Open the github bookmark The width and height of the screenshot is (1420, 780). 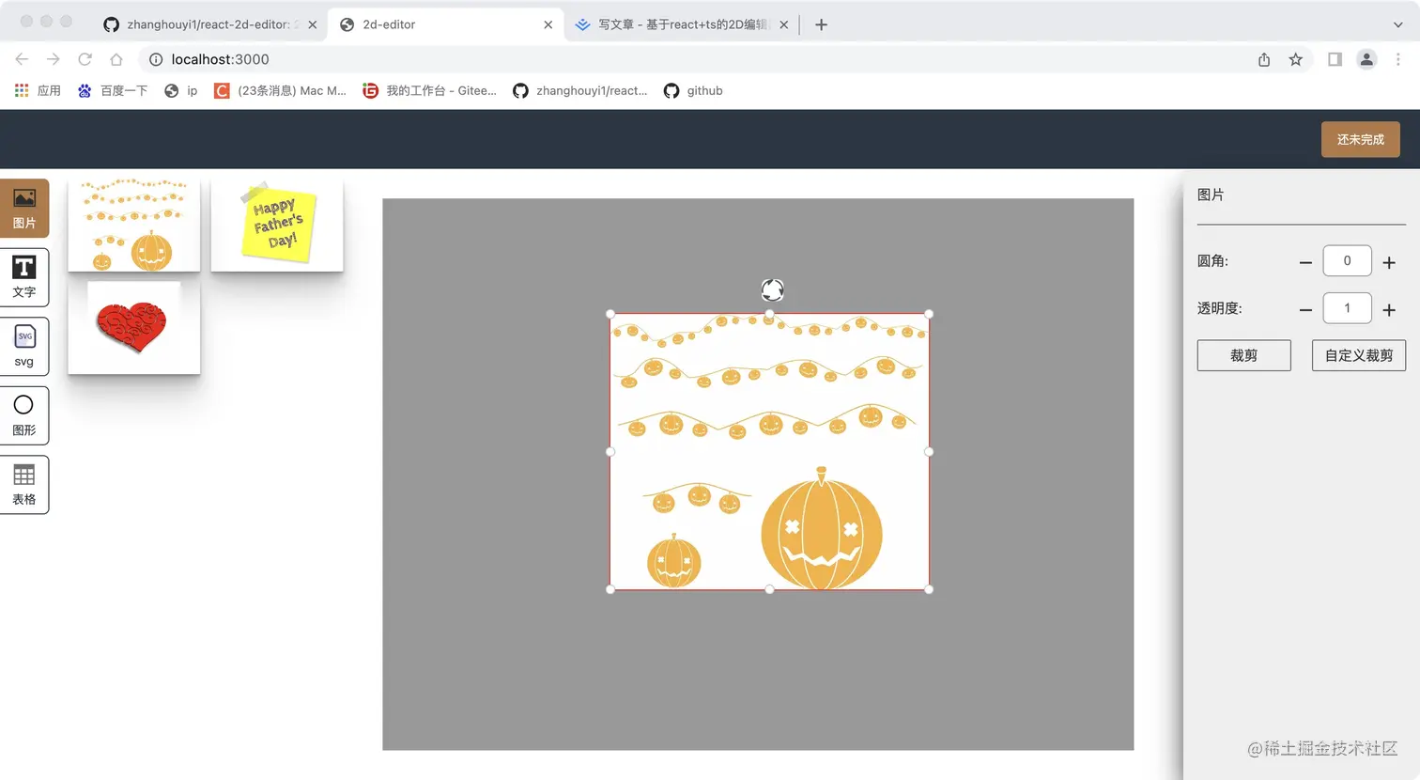click(x=693, y=90)
